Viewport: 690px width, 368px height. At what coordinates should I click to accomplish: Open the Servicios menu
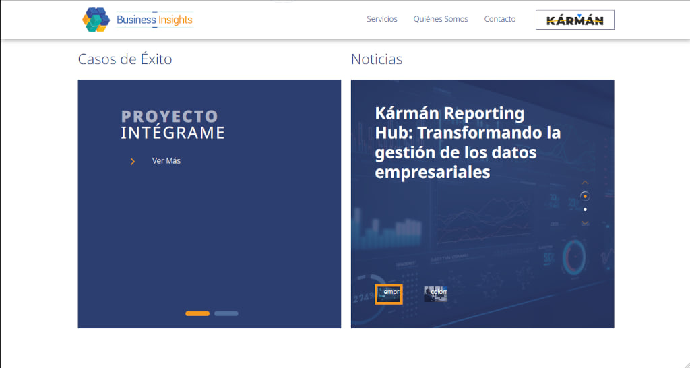(382, 19)
